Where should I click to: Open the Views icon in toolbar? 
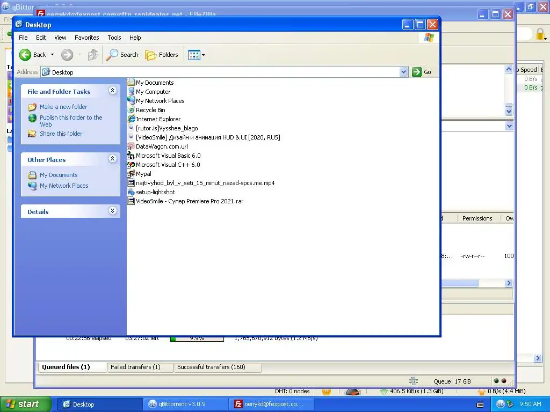(x=194, y=55)
